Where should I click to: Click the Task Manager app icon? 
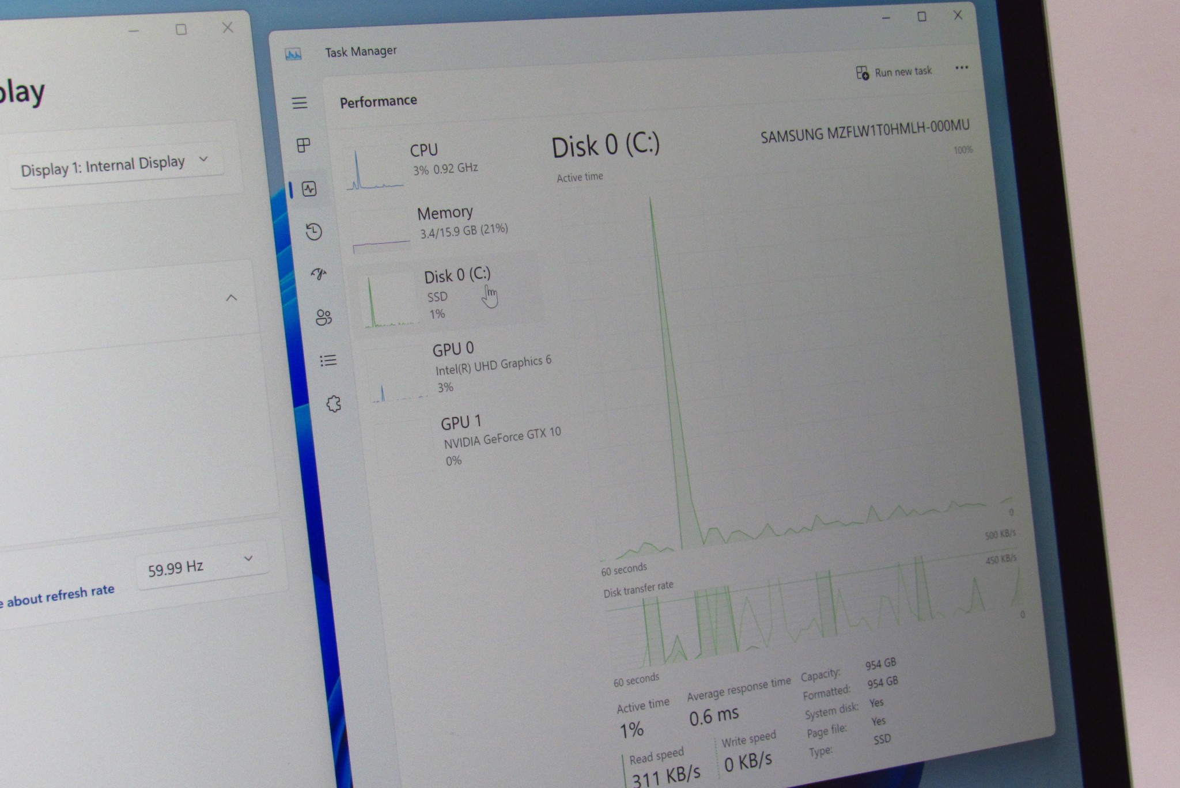click(x=293, y=55)
